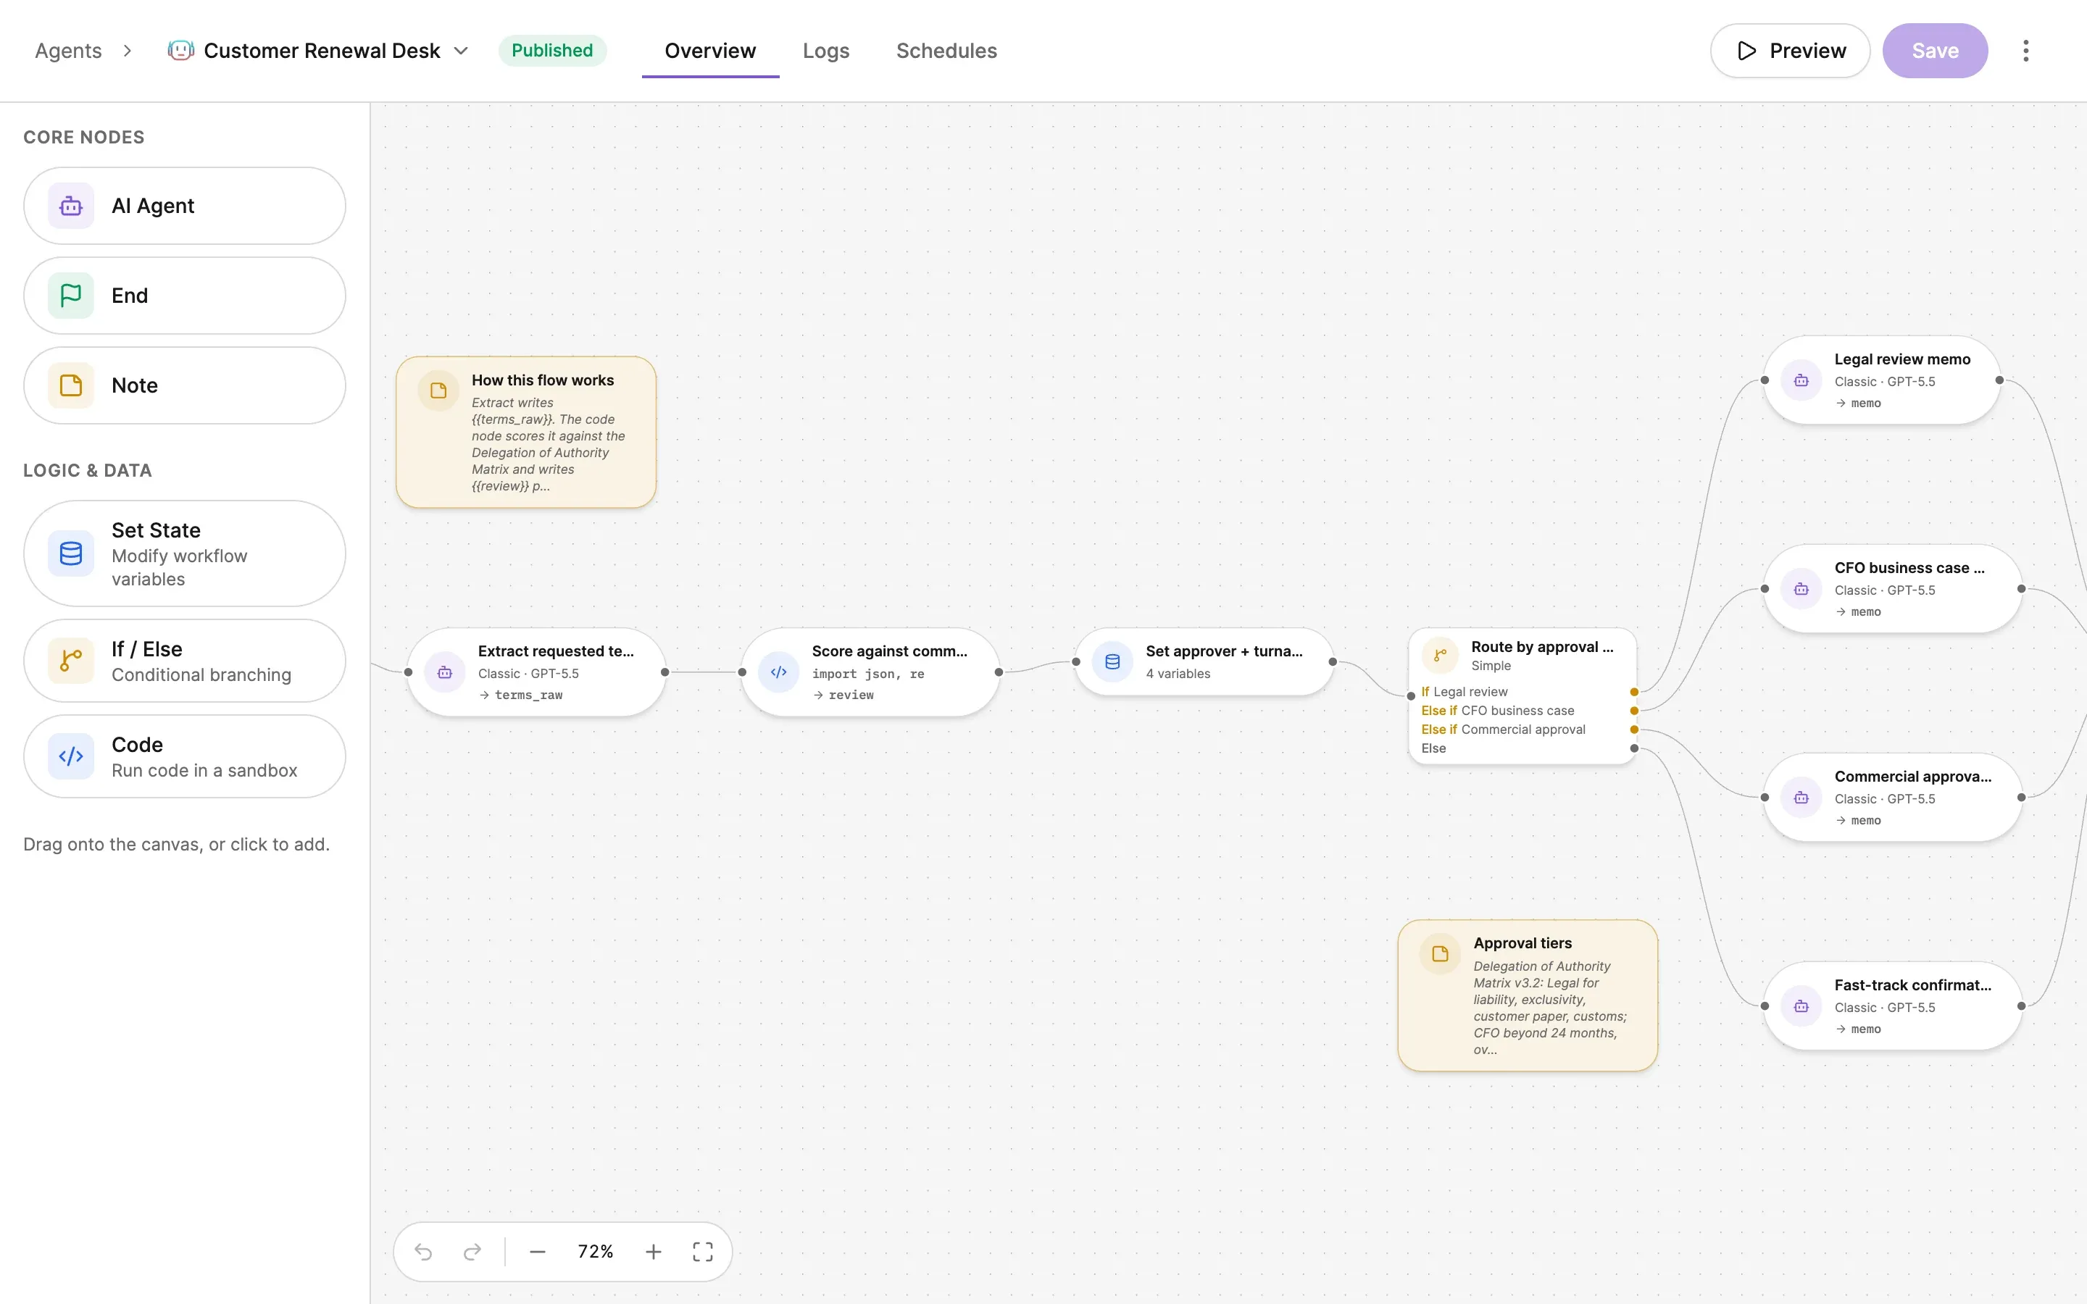Add an End node
Image resolution: width=2087 pixels, height=1304 pixels.
[185, 296]
